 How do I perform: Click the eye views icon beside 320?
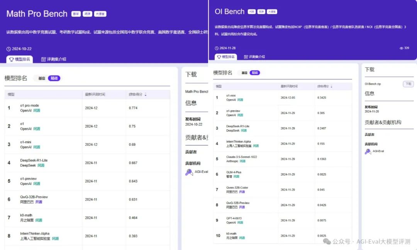click(x=401, y=48)
